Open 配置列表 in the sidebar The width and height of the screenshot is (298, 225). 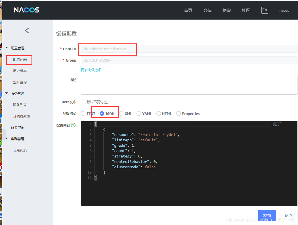pyautogui.click(x=20, y=60)
